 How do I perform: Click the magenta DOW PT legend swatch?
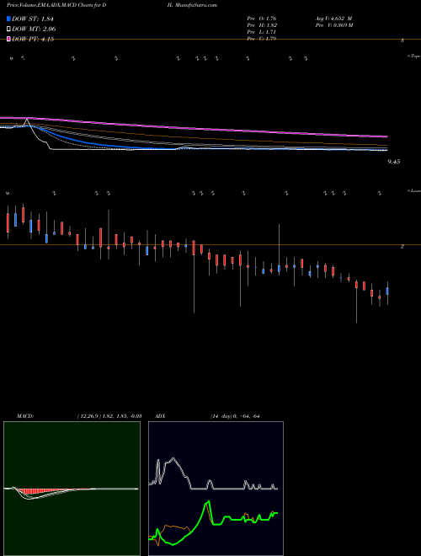9,39
